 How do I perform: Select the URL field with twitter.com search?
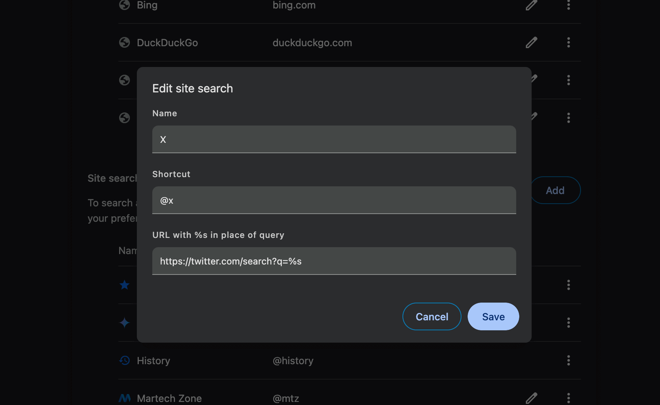click(334, 261)
